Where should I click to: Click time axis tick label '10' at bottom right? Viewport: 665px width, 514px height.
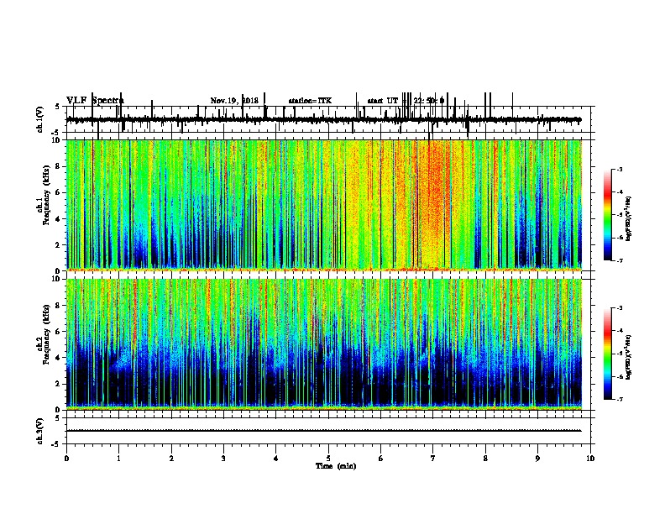coord(590,459)
